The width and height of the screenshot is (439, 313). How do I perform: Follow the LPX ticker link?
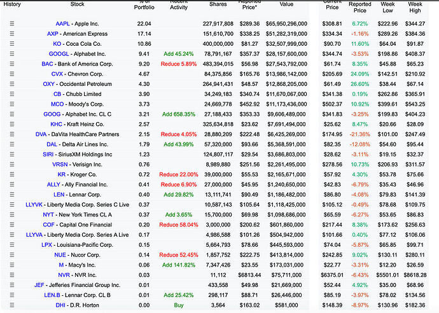[x=46, y=245]
